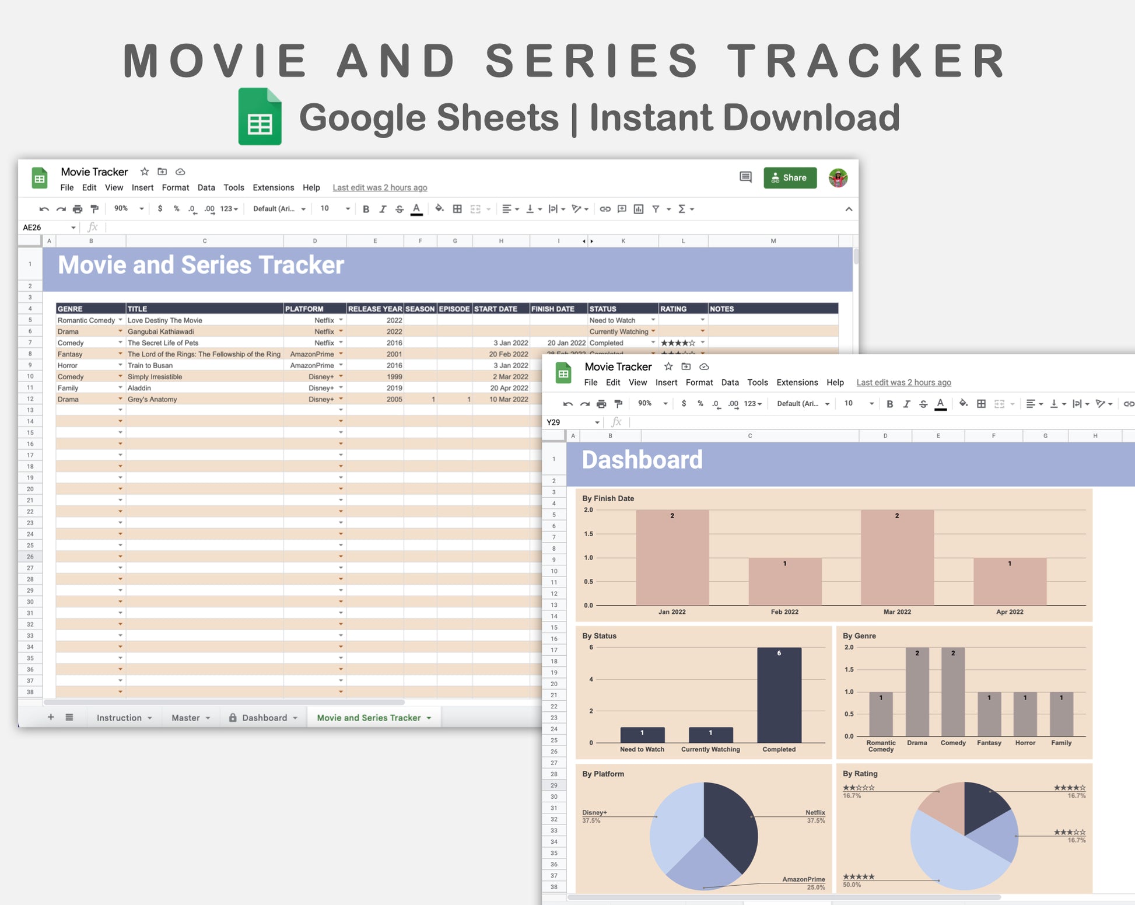Star the Movie Tracker document
The width and height of the screenshot is (1135, 905).
145,172
